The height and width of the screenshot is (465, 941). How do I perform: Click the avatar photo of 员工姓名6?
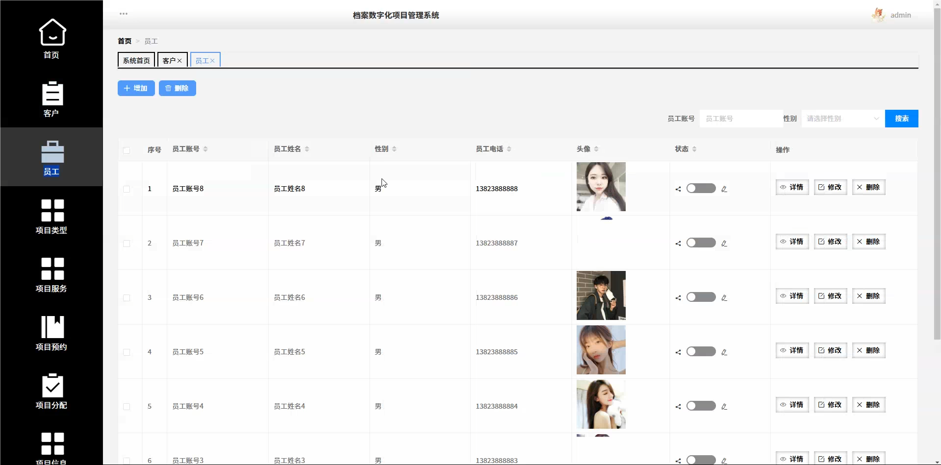(601, 295)
